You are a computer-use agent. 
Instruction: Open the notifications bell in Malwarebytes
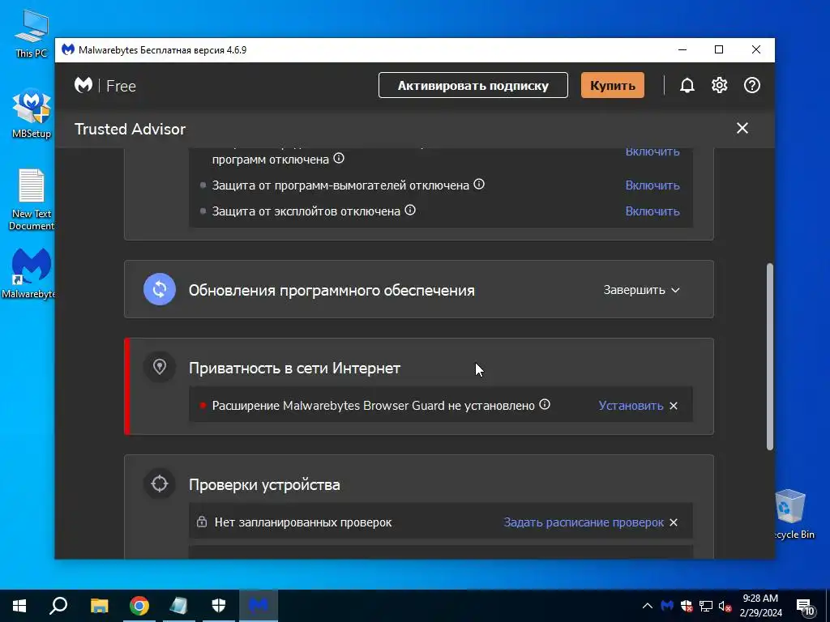click(687, 85)
